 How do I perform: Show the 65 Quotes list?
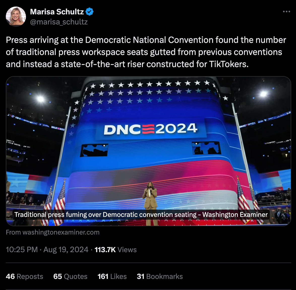[70, 276]
